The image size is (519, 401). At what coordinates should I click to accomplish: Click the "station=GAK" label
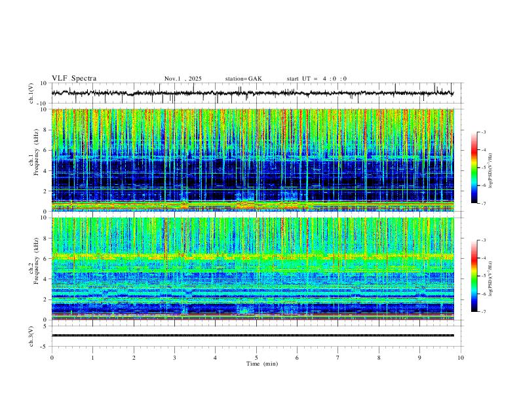pyautogui.click(x=243, y=79)
